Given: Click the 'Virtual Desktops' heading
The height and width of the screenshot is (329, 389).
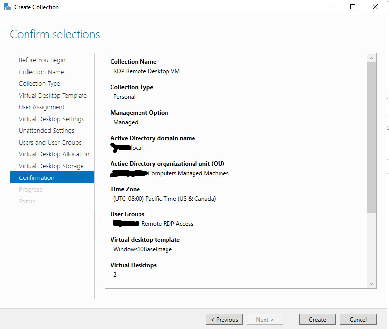Looking at the screenshot, I should (134, 265).
